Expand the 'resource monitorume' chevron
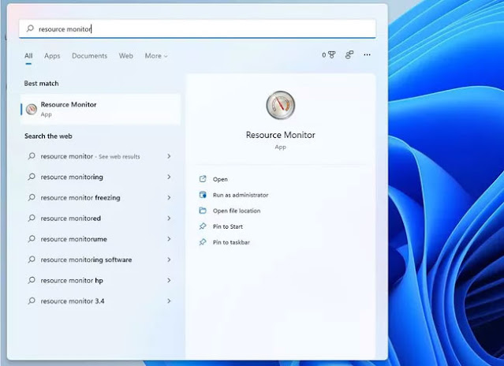The height and width of the screenshot is (366, 504). [x=169, y=239]
